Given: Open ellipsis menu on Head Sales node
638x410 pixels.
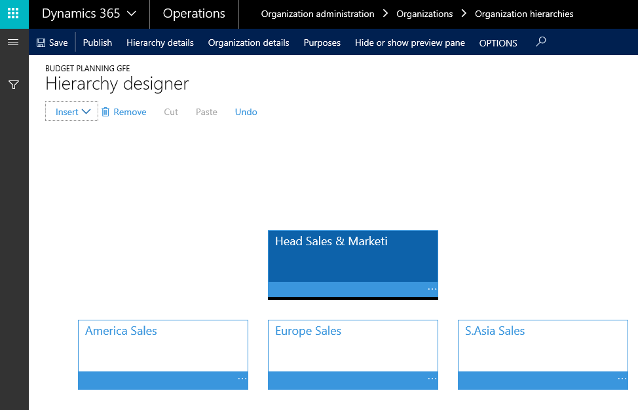Looking at the screenshot, I should 432,289.
